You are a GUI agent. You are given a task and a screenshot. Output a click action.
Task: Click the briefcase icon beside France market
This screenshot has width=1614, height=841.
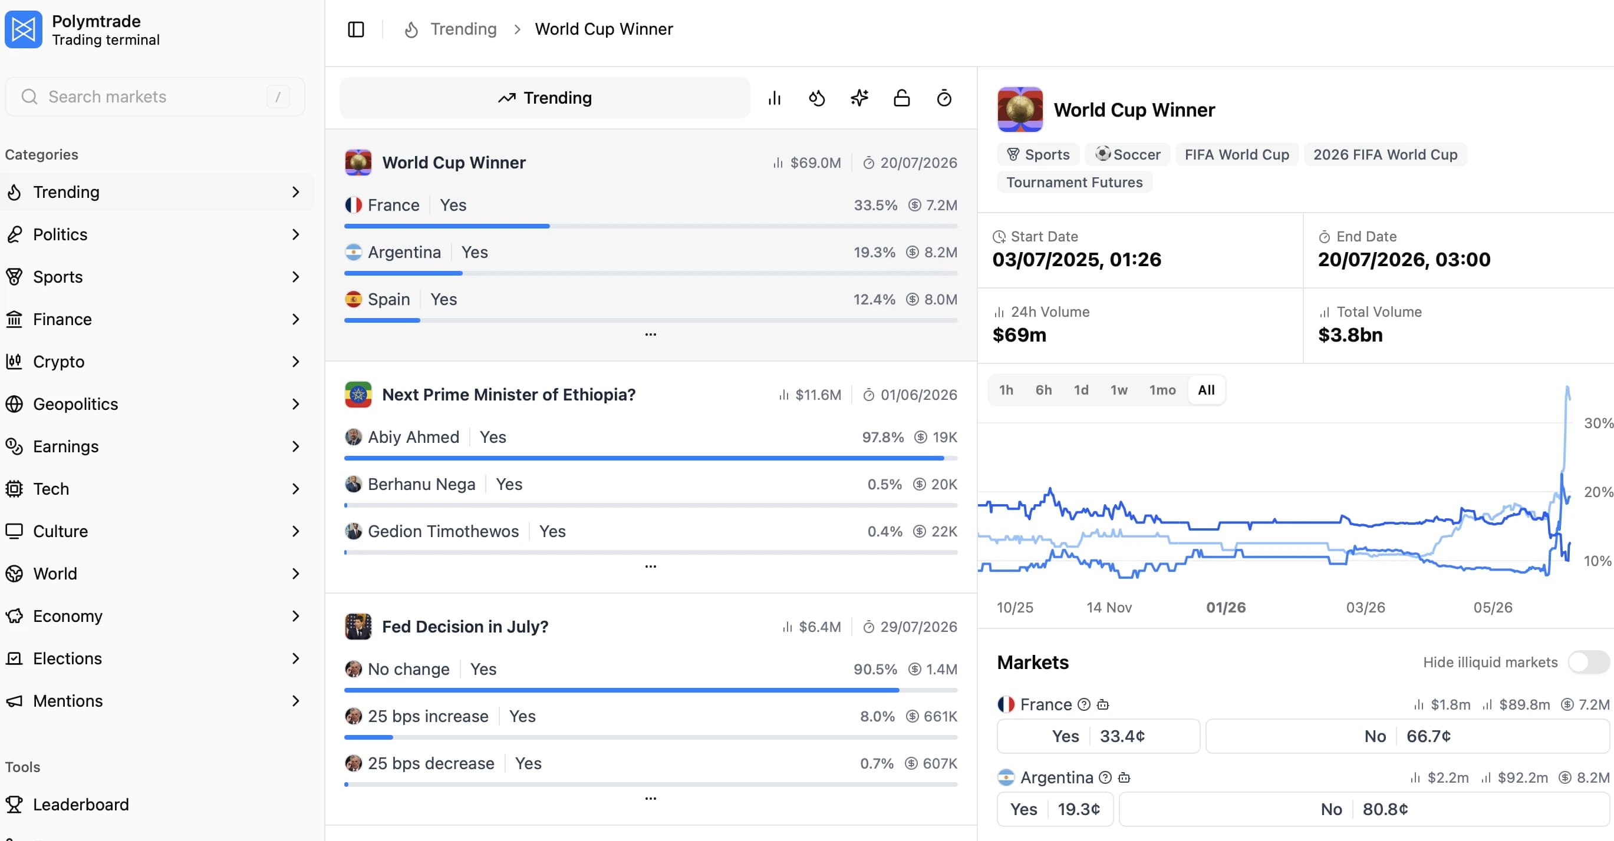coord(1104,704)
